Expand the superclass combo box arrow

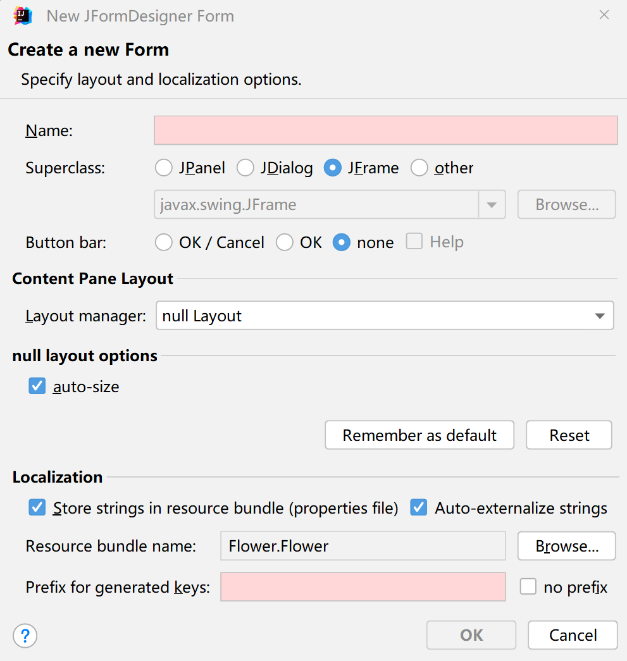click(492, 205)
